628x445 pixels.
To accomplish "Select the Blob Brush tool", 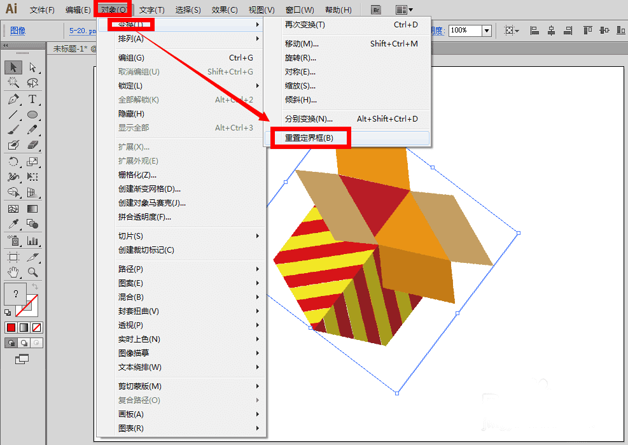I will 13,145.
